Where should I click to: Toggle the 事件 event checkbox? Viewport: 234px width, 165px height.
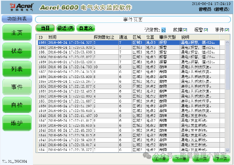point(227,30)
